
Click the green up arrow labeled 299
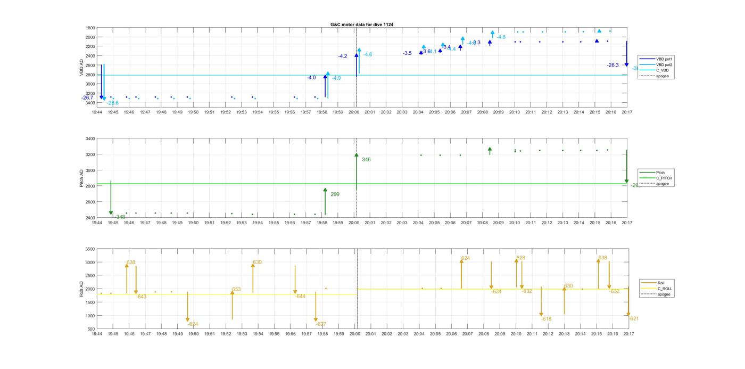[325, 201]
